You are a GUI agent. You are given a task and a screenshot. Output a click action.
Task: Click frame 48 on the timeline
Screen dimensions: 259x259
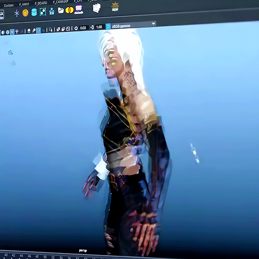37,257
